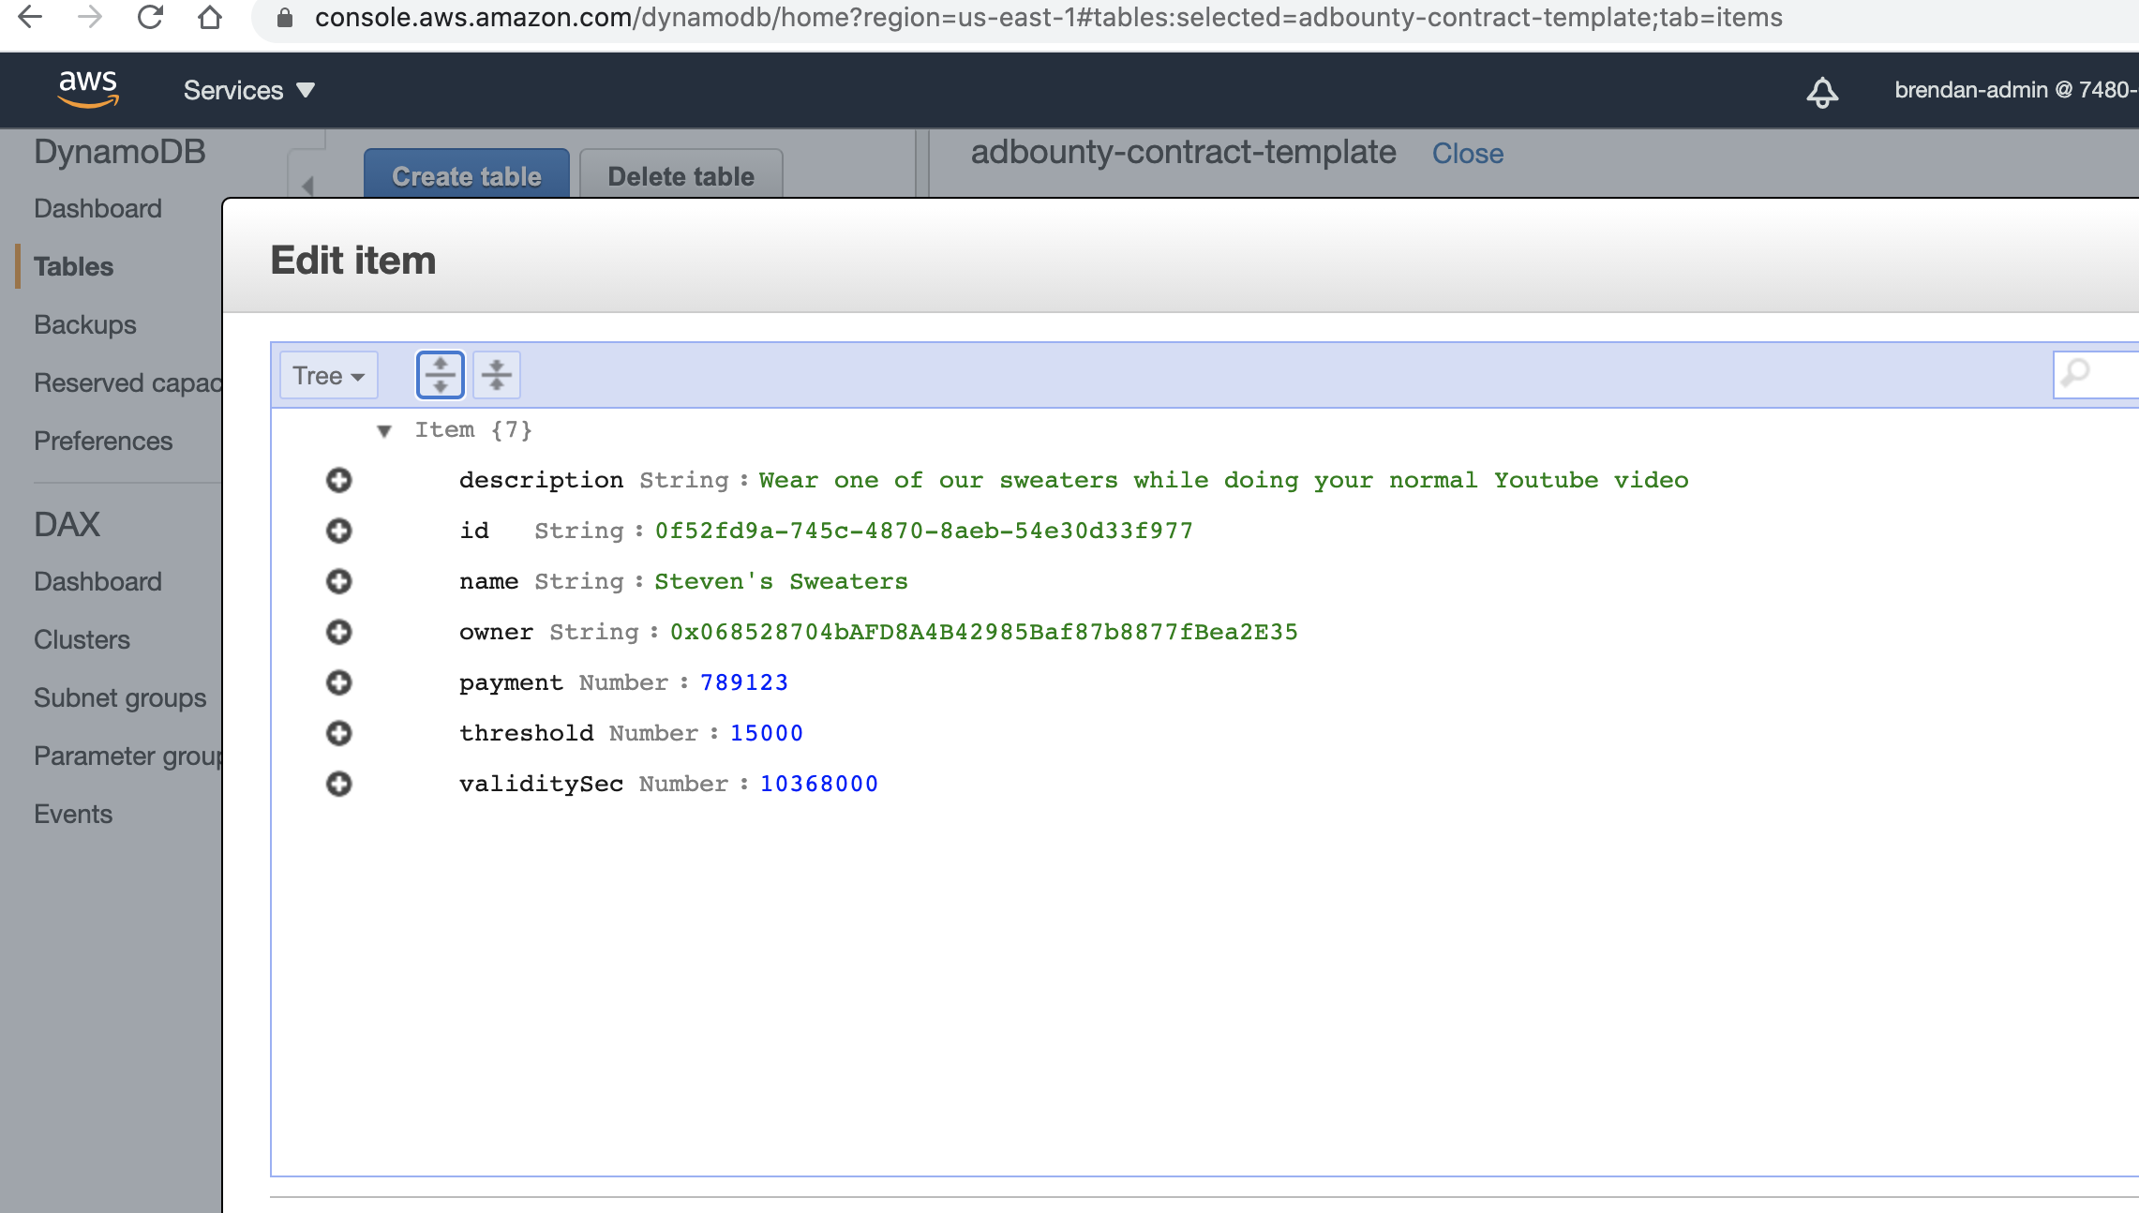Open Backups in the DynamoDB sidebar

84,324
